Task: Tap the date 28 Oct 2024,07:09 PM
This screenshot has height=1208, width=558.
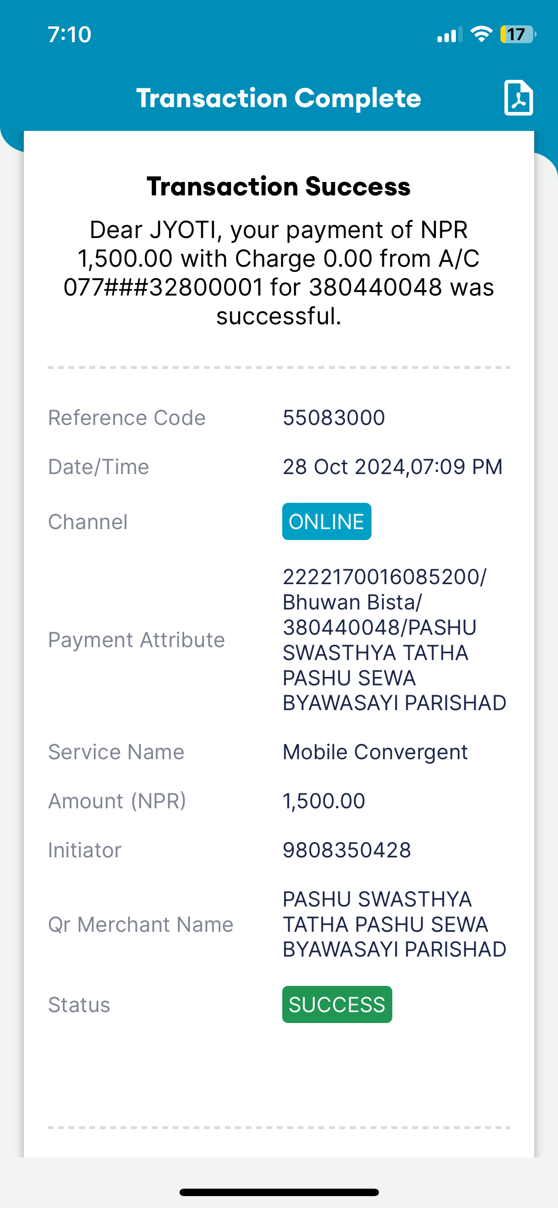Action: [393, 467]
